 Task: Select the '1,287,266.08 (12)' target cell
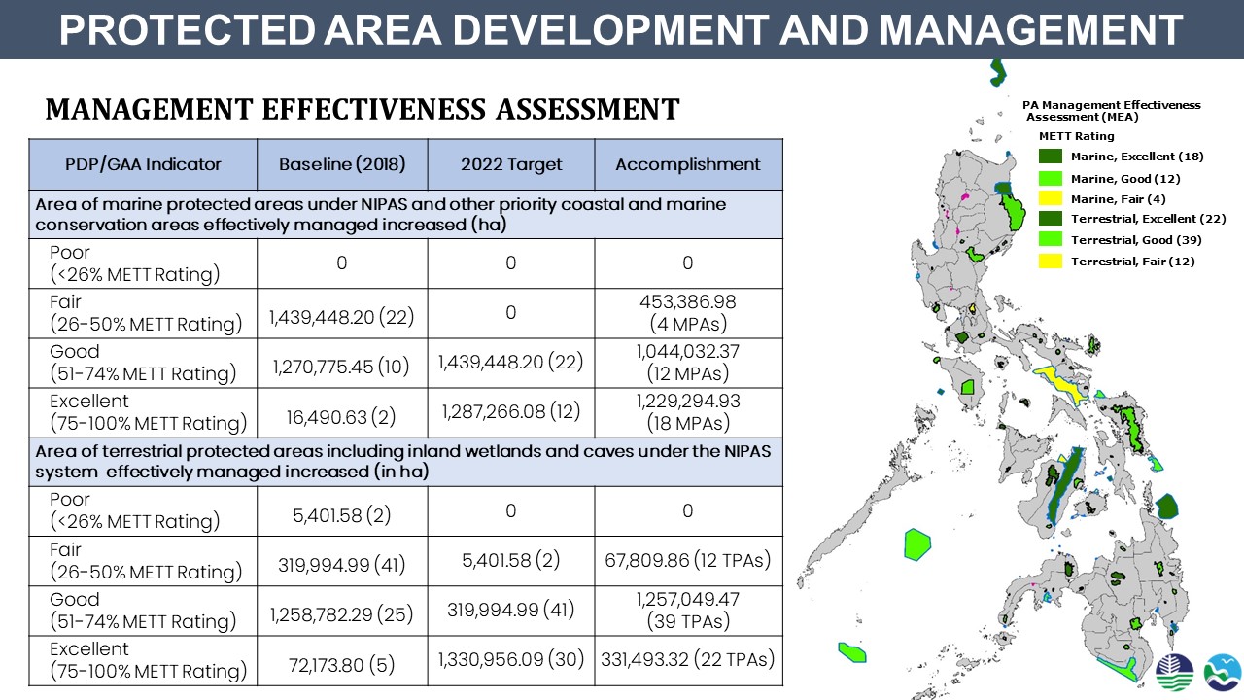pyautogui.click(x=511, y=413)
